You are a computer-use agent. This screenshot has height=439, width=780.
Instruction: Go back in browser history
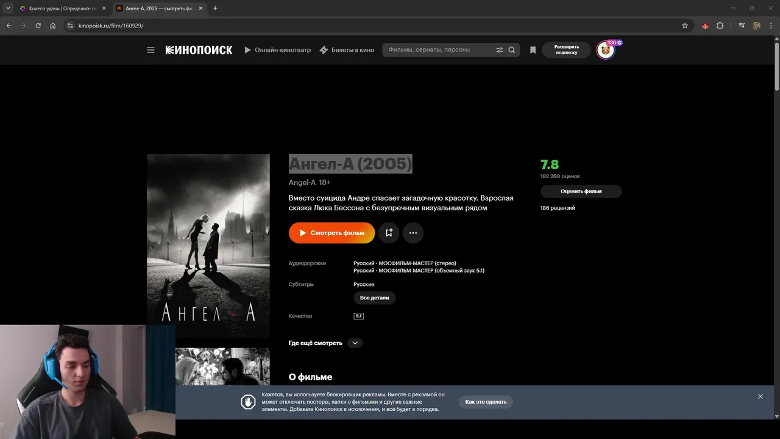[9, 26]
